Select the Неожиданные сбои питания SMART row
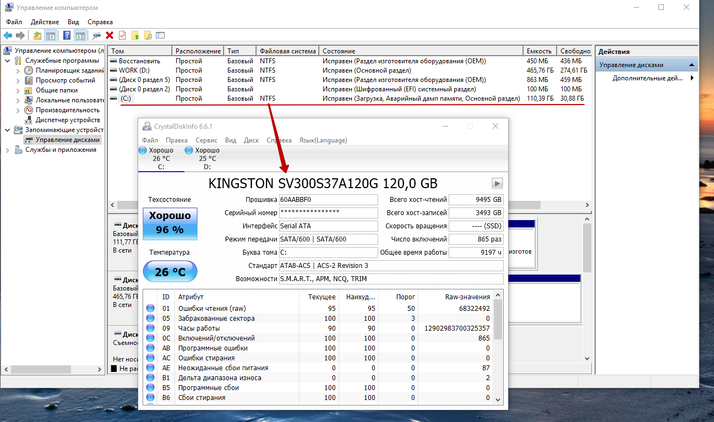The height and width of the screenshot is (422, 714). coord(318,368)
